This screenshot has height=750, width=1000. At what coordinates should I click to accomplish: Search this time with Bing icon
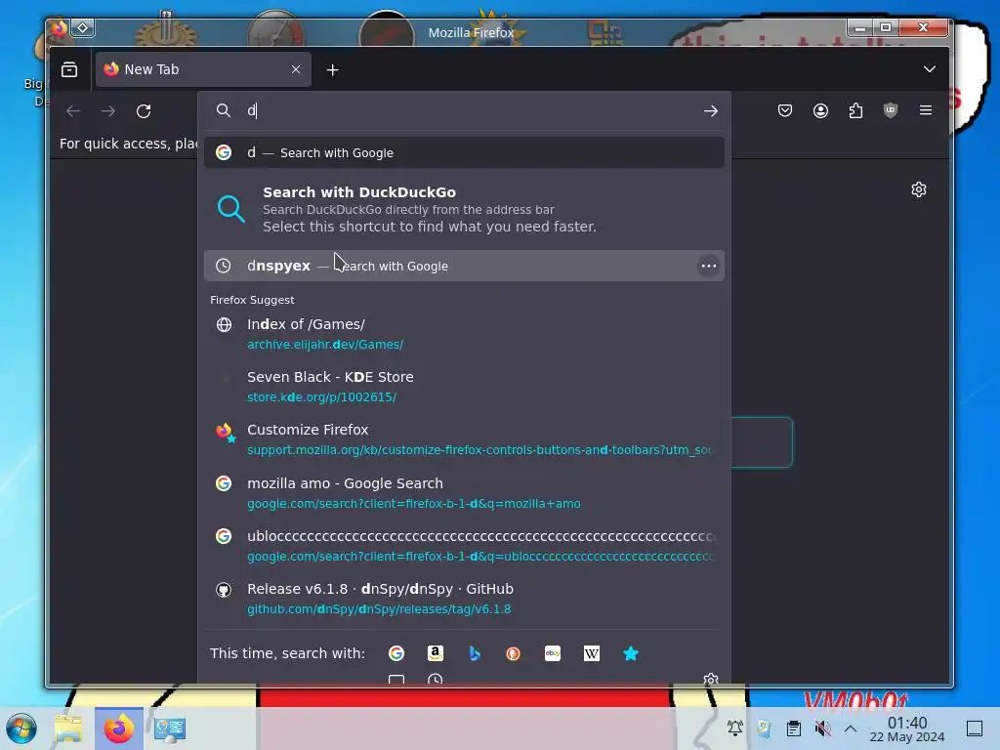coord(475,653)
